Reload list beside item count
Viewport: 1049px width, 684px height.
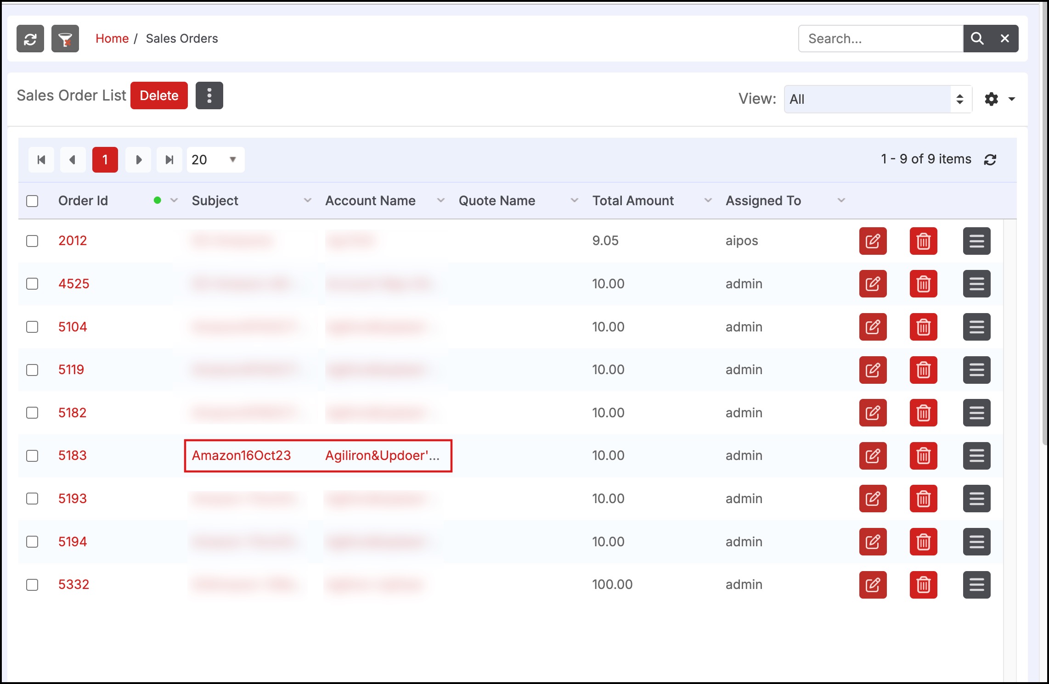pos(990,160)
